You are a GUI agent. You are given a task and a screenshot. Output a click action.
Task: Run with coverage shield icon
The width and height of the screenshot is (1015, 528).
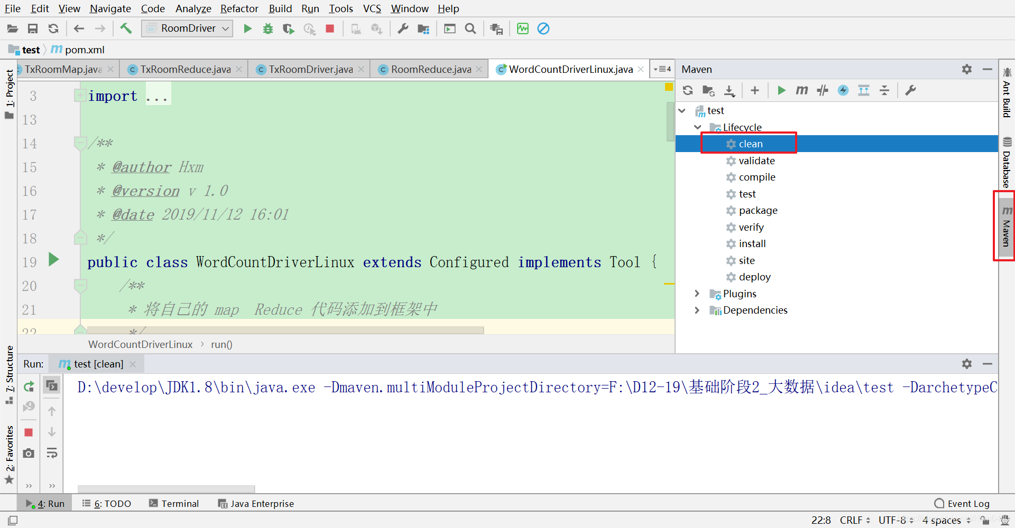[288, 29]
